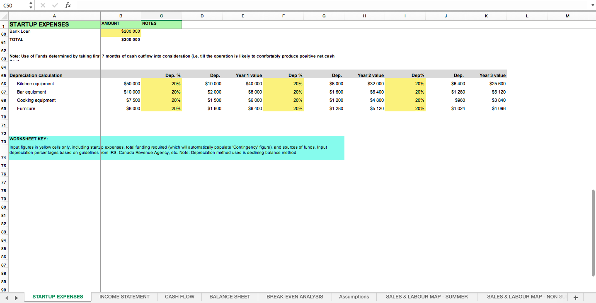
Task: Click the select-all corner triangle
Action: click(4, 16)
